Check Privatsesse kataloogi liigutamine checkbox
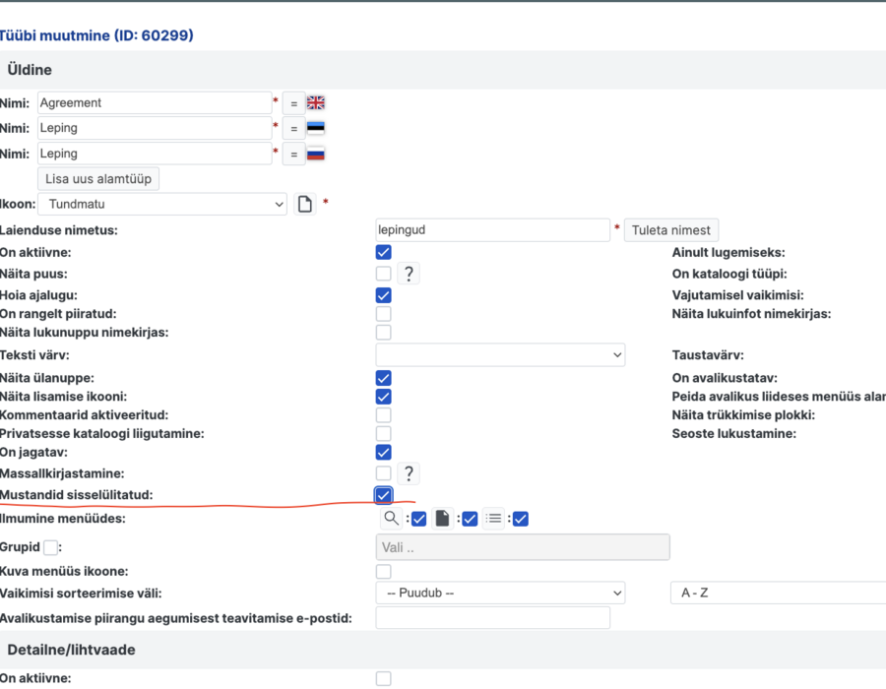The height and width of the screenshot is (689, 886). 384,434
